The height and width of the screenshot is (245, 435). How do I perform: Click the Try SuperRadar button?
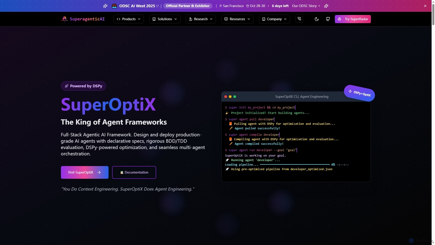click(x=353, y=19)
